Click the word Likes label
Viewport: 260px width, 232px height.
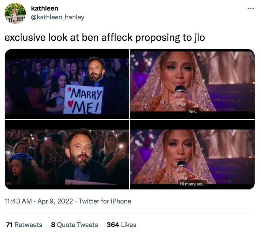click(x=129, y=225)
